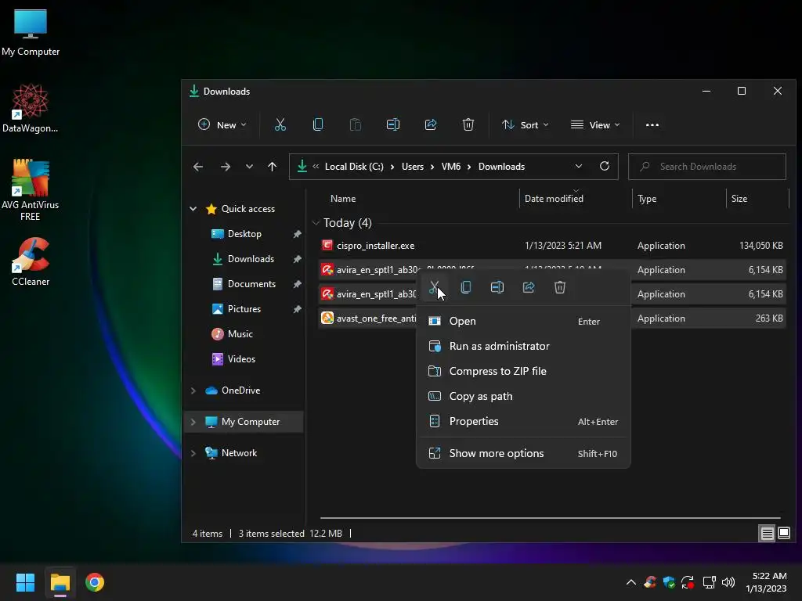Click the Copy icon in the context menu
The image size is (802, 601).
point(466,287)
